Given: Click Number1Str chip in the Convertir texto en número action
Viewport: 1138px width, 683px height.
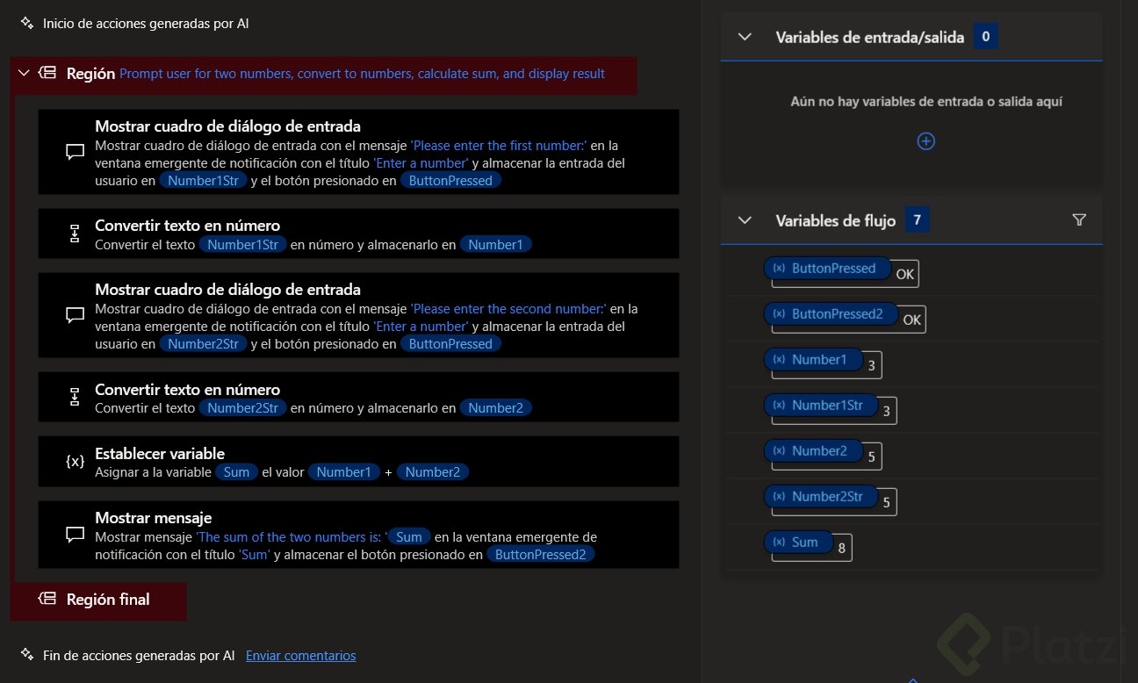Looking at the screenshot, I should click(x=242, y=245).
